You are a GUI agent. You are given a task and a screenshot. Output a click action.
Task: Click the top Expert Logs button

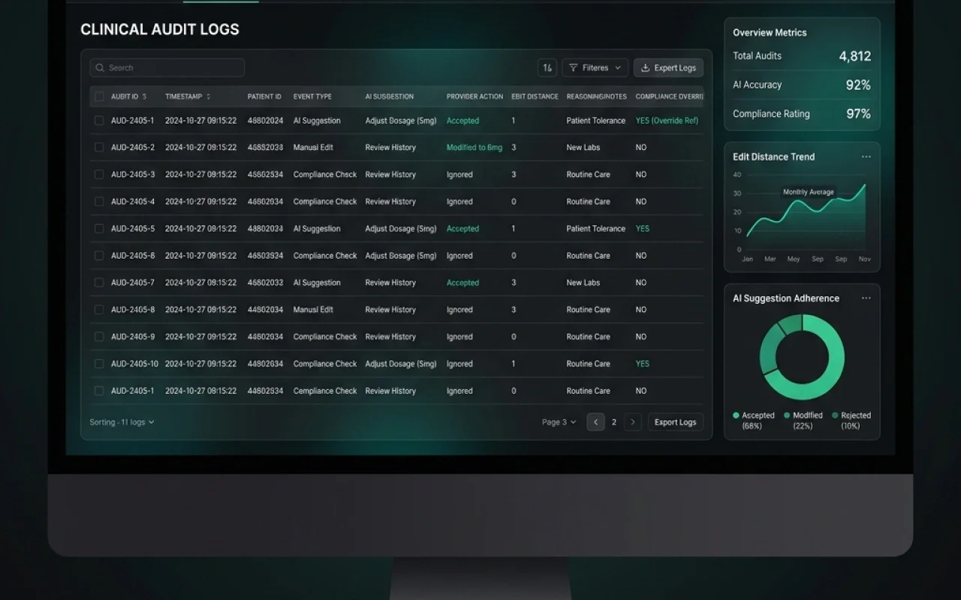668,67
